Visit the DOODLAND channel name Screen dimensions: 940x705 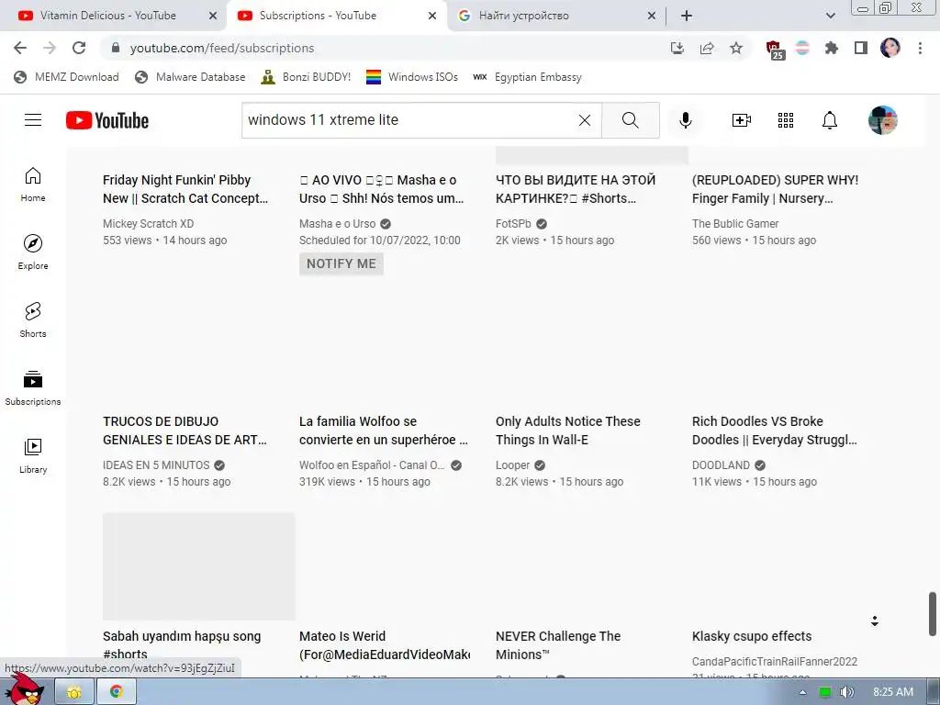coord(721,465)
